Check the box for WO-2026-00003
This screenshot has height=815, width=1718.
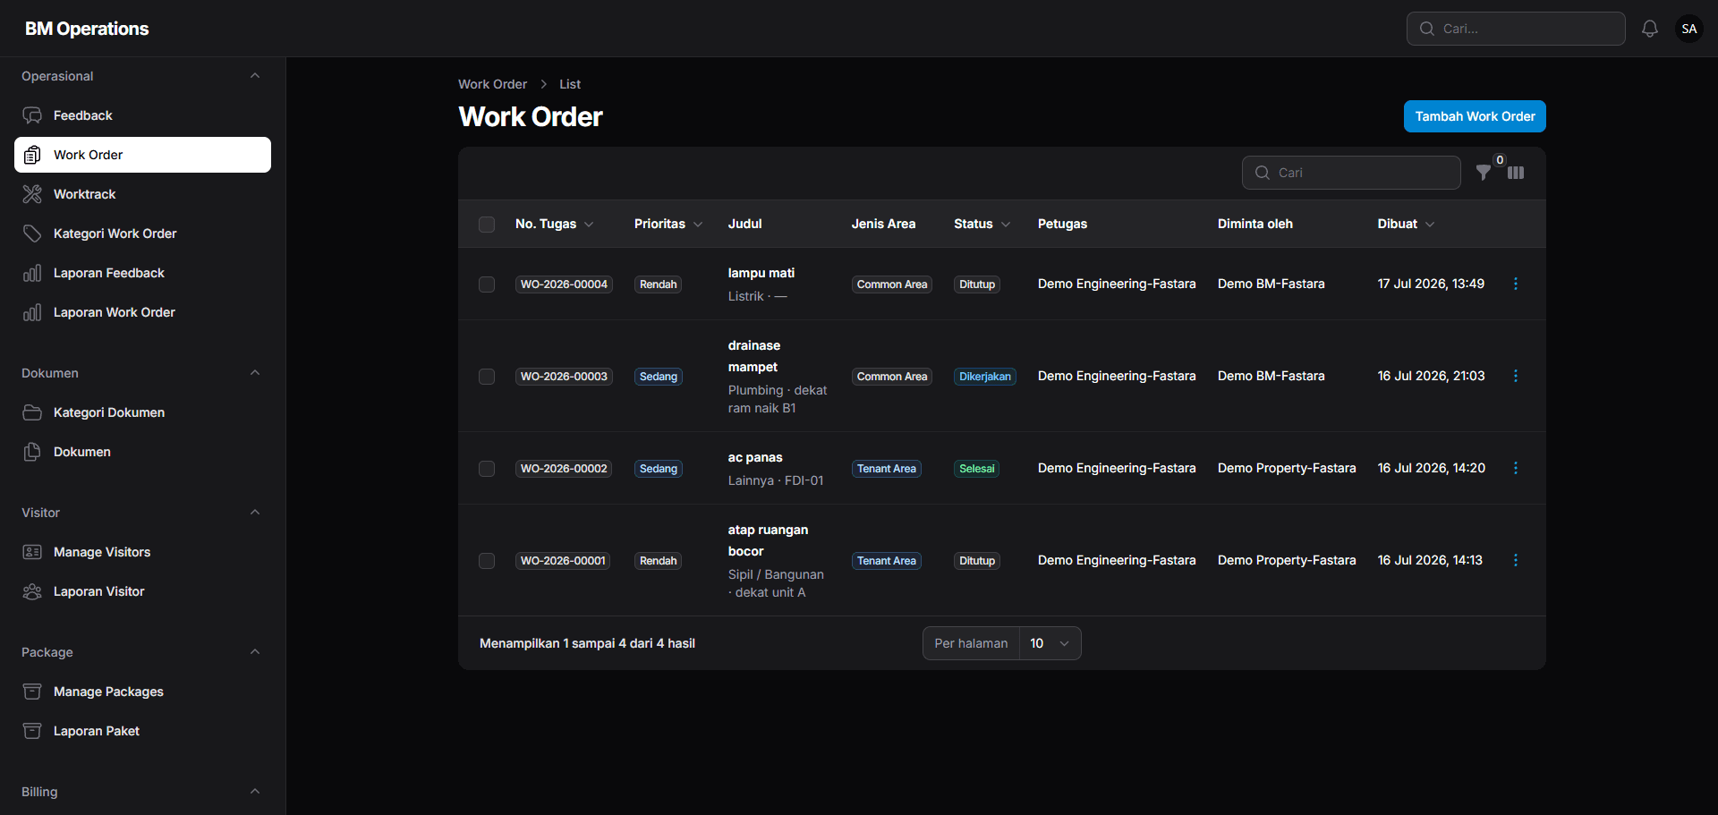487,377
